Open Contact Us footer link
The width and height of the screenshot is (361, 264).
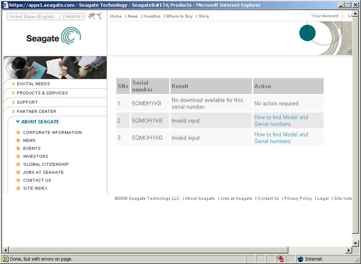tap(268, 199)
